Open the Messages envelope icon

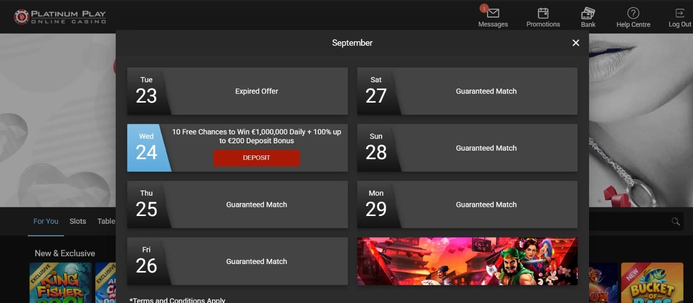point(493,13)
